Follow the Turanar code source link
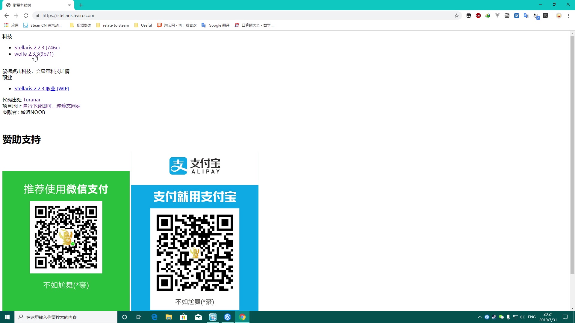 [x=32, y=100]
